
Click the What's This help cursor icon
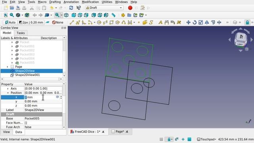click(79, 8)
